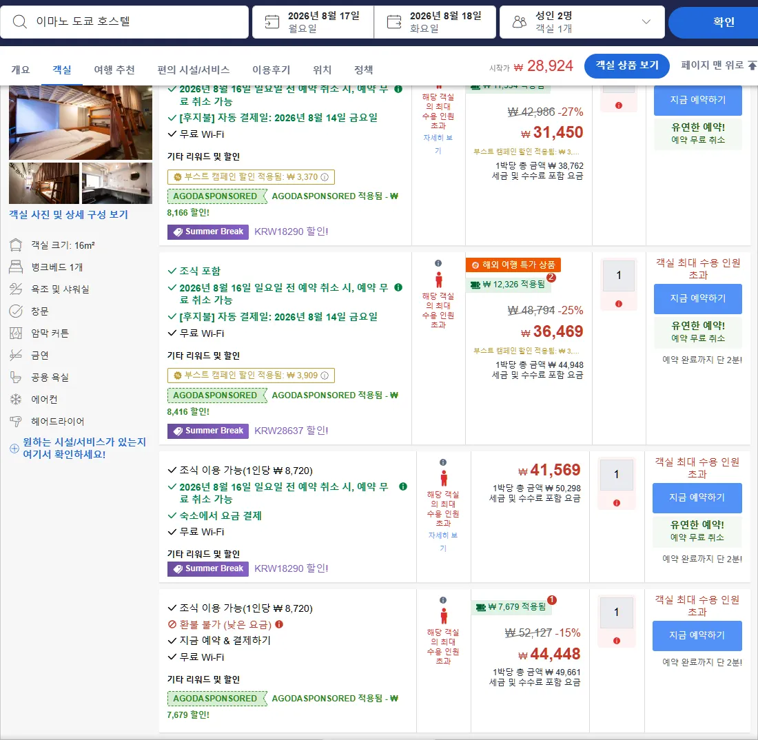Screen dimensions: 758x740
Task: Expand guests and rooms dropdown
Action: pyautogui.click(x=646, y=22)
